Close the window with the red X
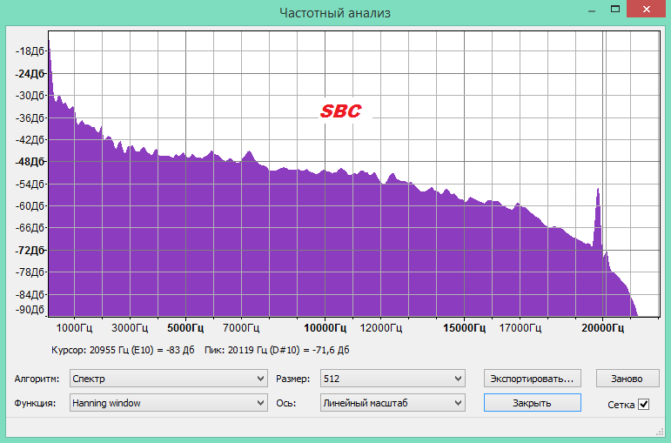Viewport: 671px width, 443px height. (648, 10)
